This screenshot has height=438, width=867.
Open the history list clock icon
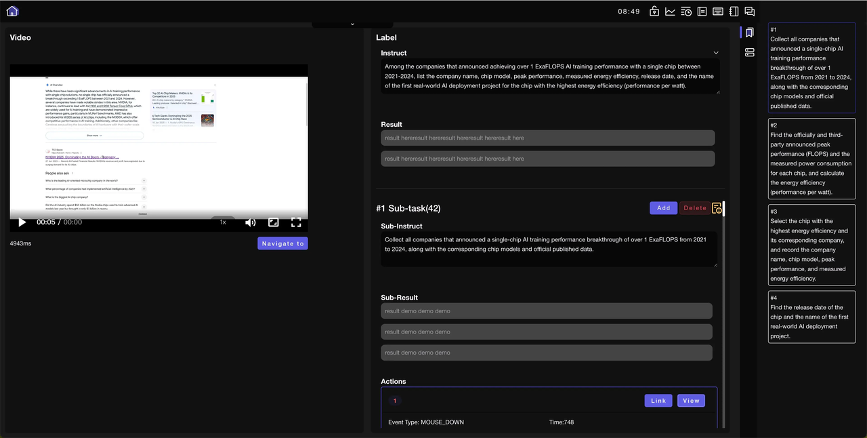tap(686, 12)
